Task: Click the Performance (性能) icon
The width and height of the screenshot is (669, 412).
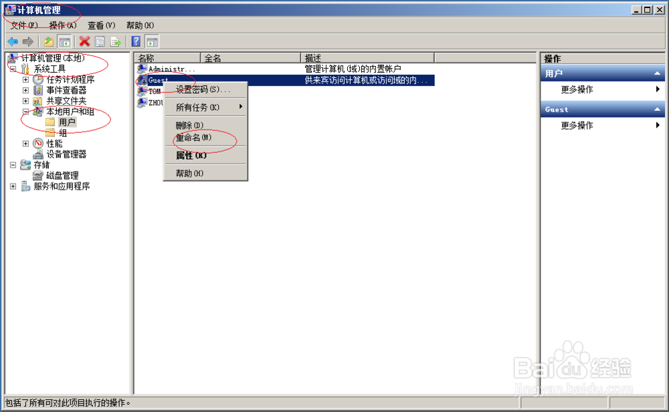Action: pos(38,144)
